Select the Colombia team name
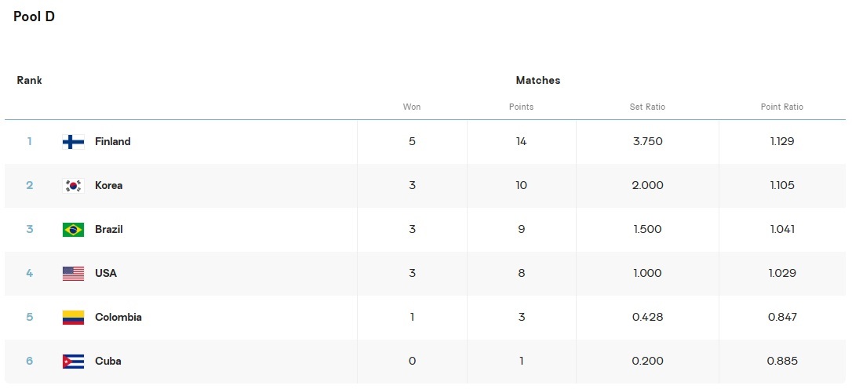 point(118,318)
